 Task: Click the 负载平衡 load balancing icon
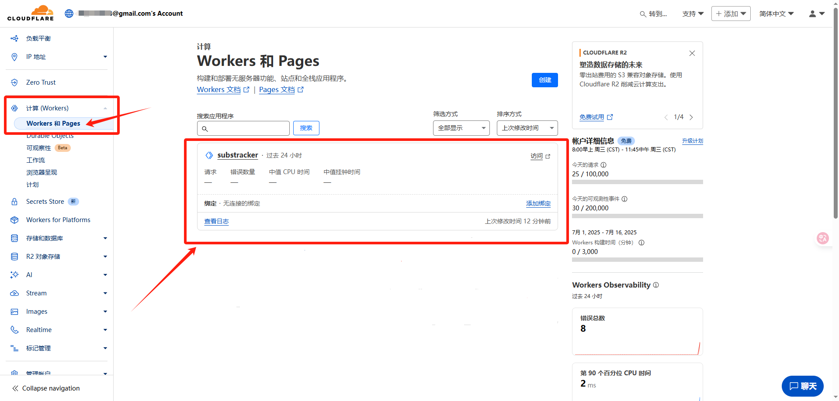click(14, 38)
